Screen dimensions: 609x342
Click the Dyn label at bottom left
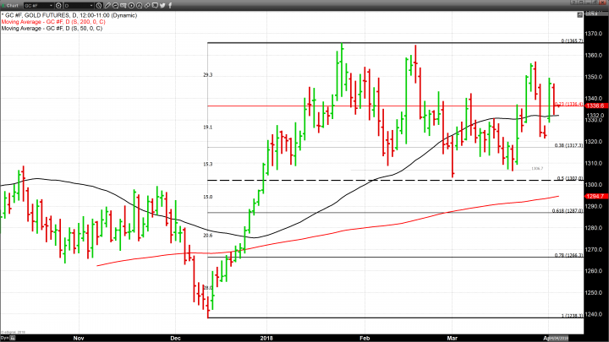(5, 338)
